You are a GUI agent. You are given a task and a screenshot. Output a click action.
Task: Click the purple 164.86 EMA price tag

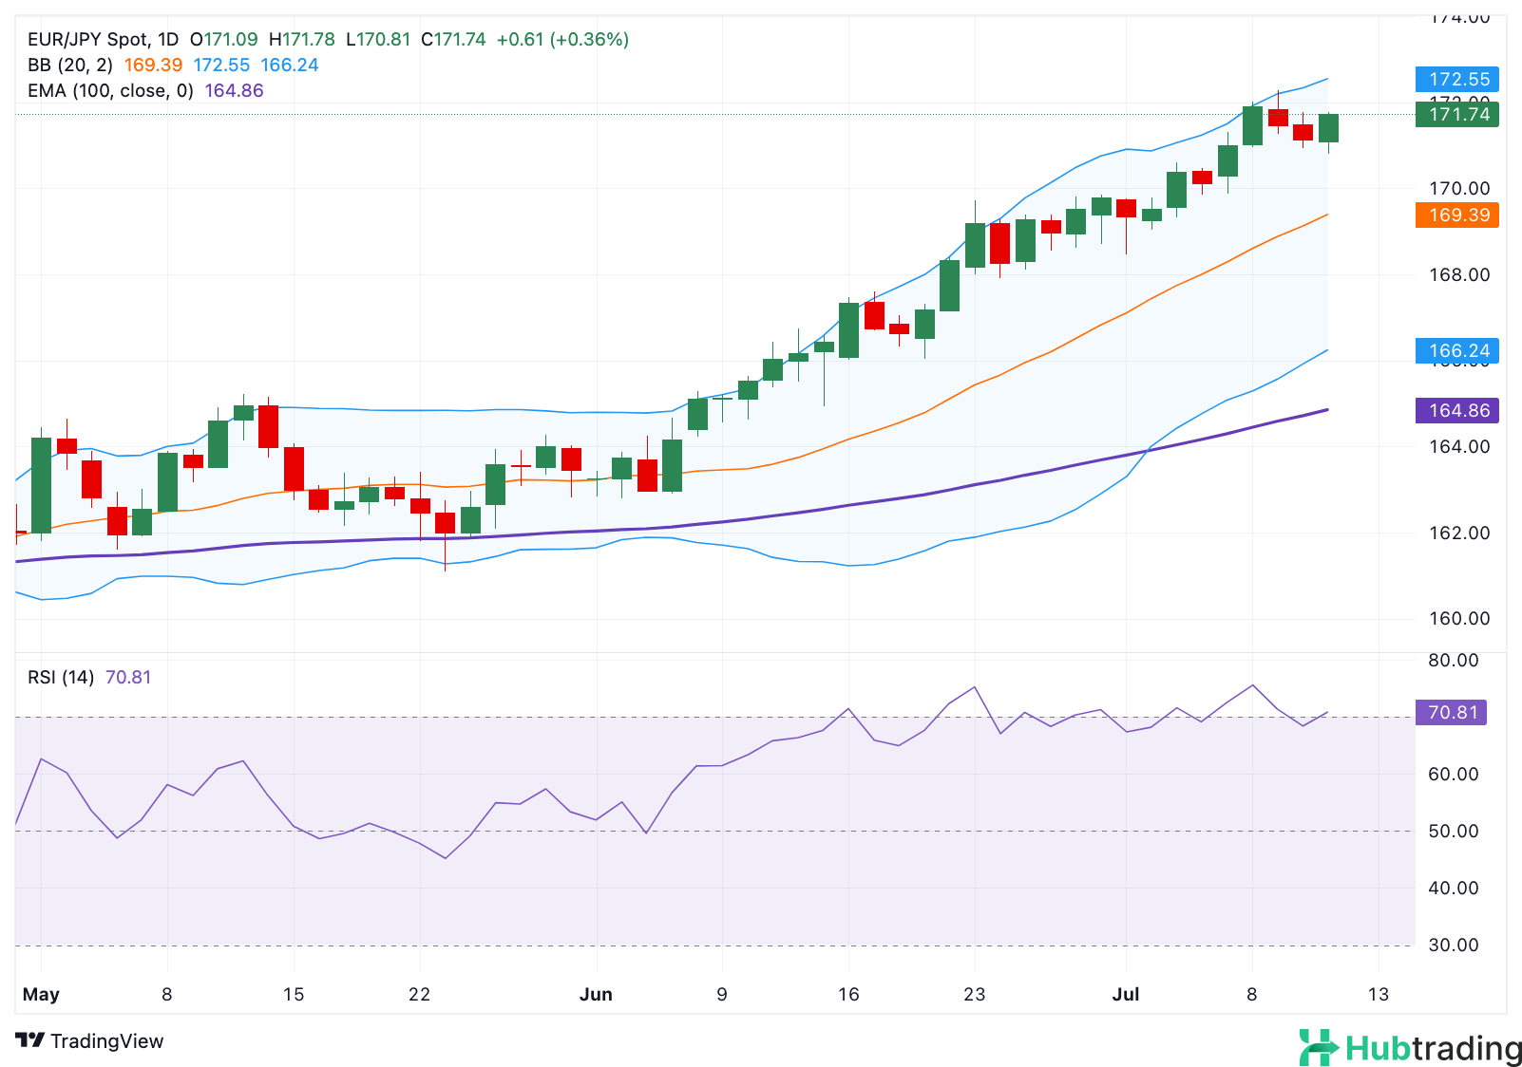[1456, 410]
